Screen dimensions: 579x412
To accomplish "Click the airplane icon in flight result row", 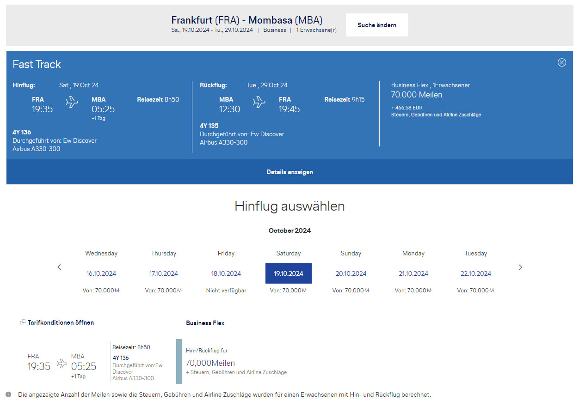I will coord(62,364).
